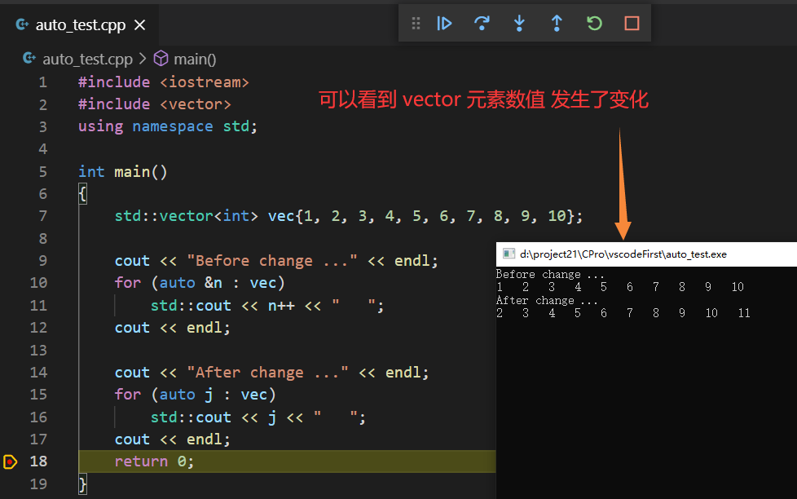Click the "After change ..." string literal
This screenshot has height=499, width=797.
(267, 373)
